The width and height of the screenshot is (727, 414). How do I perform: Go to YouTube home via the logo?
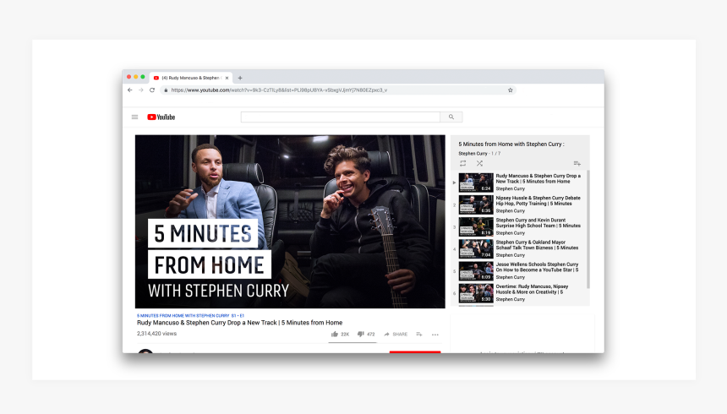(161, 117)
